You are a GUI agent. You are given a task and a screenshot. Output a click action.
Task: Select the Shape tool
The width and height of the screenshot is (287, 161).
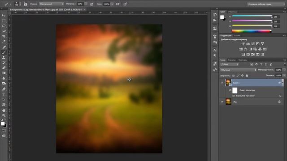click(4, 105)
